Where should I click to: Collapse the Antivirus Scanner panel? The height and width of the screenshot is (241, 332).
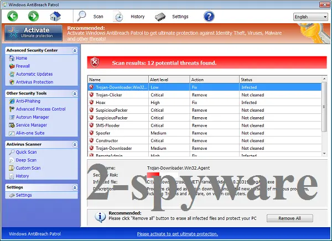(75, 144)
